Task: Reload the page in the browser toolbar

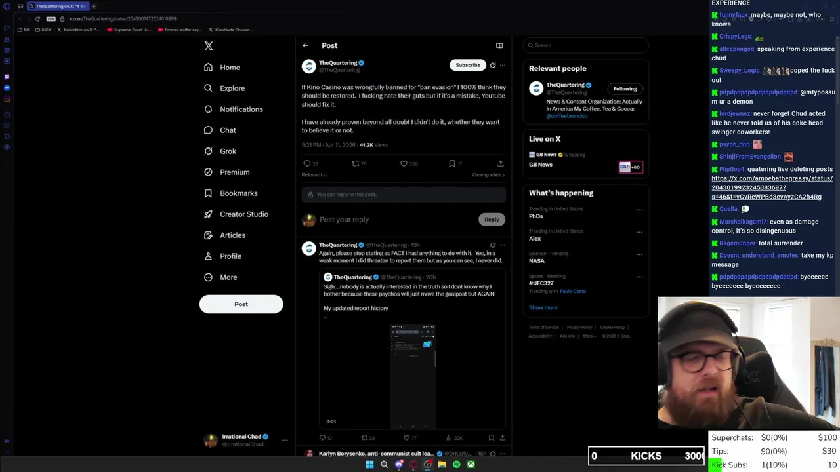Action: tap(37, 18)
